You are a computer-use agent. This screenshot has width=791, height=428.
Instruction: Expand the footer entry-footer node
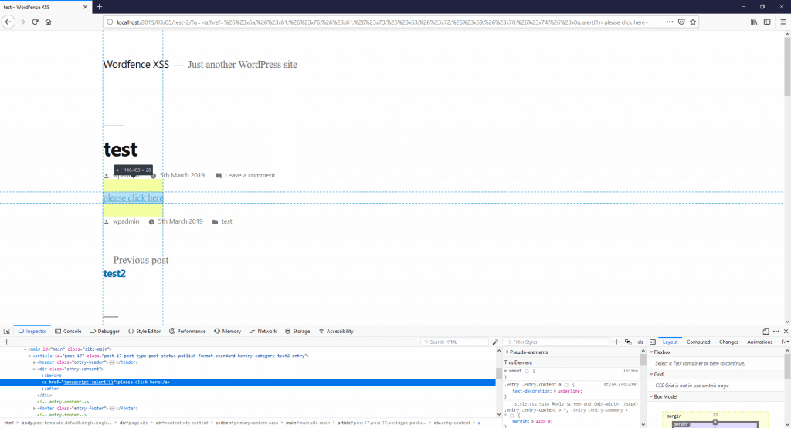point(34,409)
